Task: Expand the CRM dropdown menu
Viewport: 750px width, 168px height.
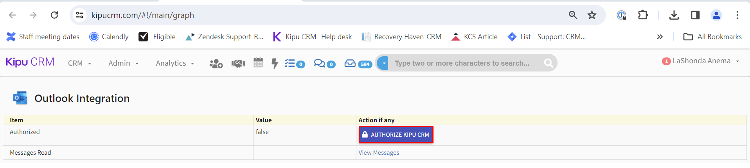Action: coord(79,63)
